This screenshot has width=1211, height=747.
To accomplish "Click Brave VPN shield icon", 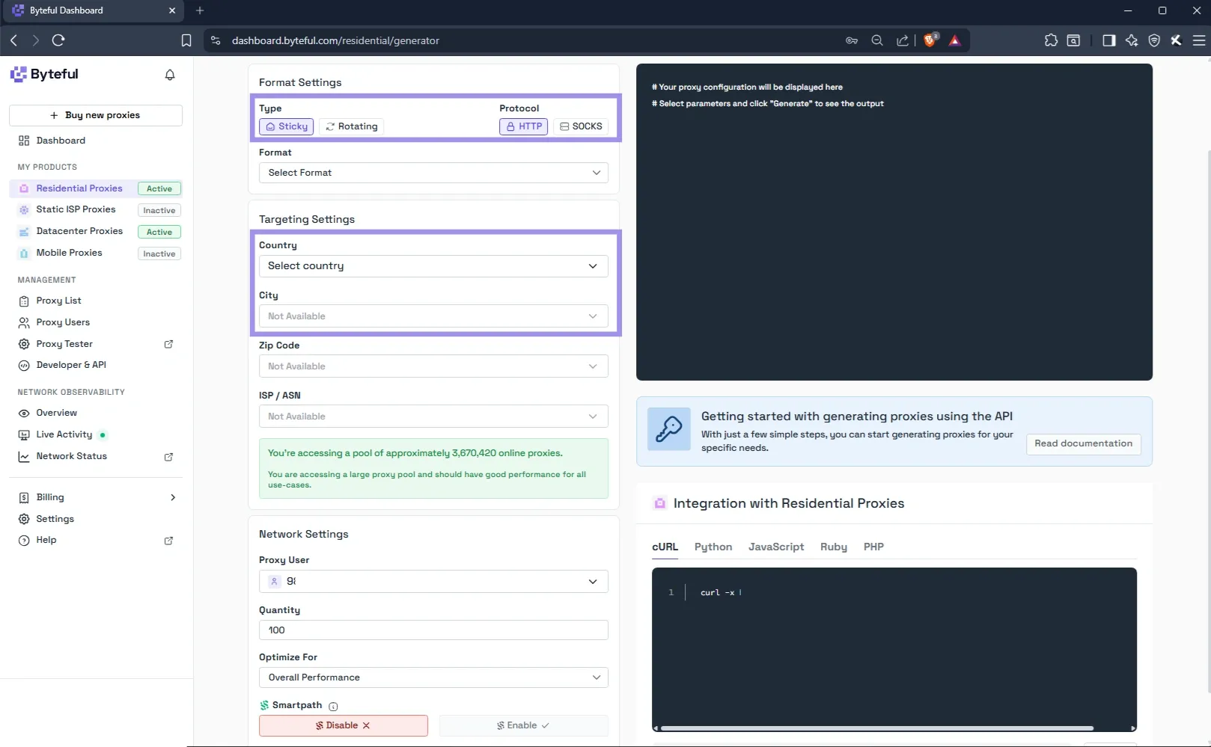I will pos(1154,40).
